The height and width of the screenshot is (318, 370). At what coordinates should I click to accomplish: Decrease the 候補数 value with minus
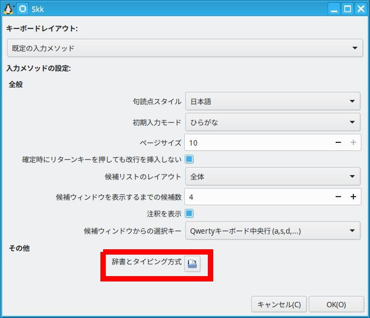(338, 197)
